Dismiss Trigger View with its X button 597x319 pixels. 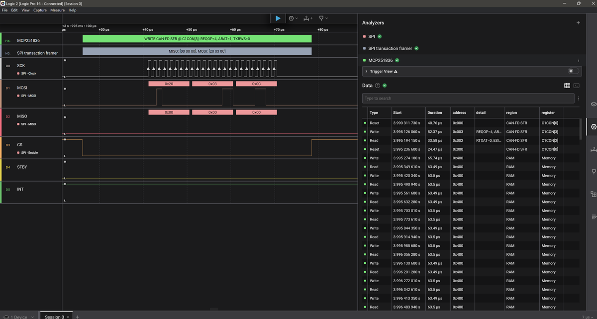[x=571, y=71]
